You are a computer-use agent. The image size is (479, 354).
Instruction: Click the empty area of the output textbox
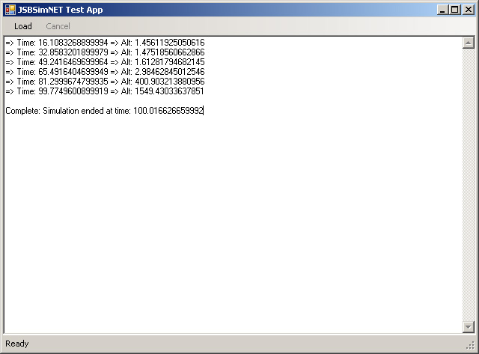tap(232, 225)
